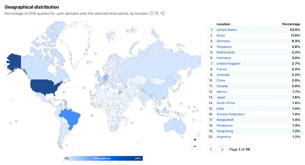Go to the previous page arrow
Viewport: 305px width, 165px height.
point(211,150)
